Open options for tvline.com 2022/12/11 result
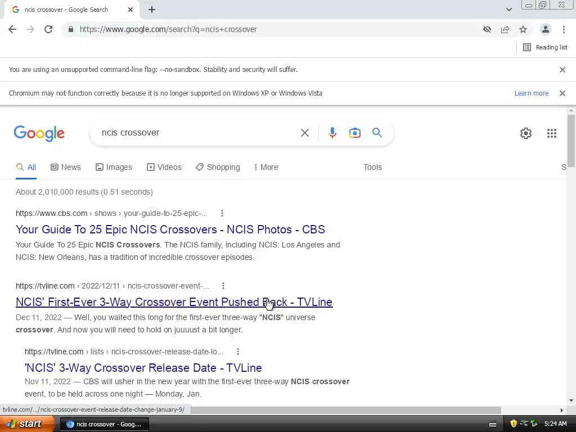Image resolution: width=576 pixels, height=432 pixels. tap(223, 286)
